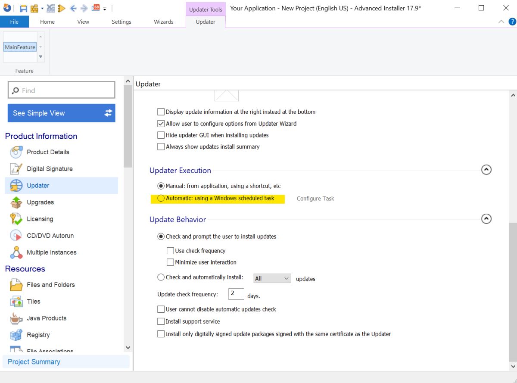Select Automatic Windows scheduled task radio button

click(x=161, y=198)
